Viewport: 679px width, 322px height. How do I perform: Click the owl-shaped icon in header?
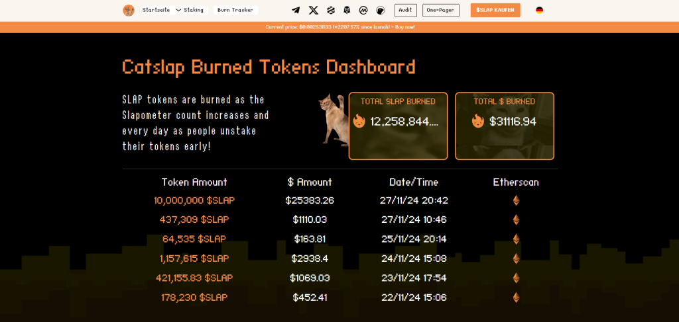[347, 11]
